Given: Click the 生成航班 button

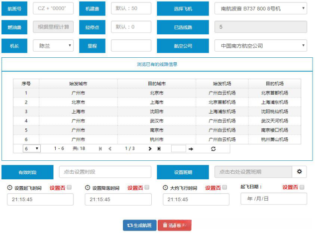Looking at the screenshot, I should pyautogui.click(x=140, y=226).
